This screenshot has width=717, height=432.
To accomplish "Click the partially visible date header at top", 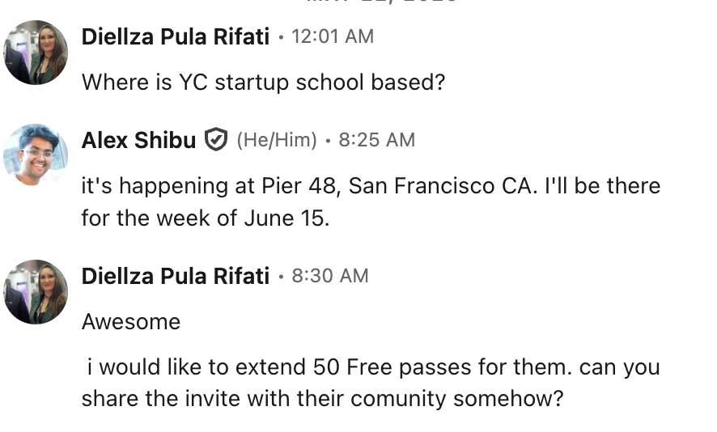I will pyautogui.click(x=380, y=3).
